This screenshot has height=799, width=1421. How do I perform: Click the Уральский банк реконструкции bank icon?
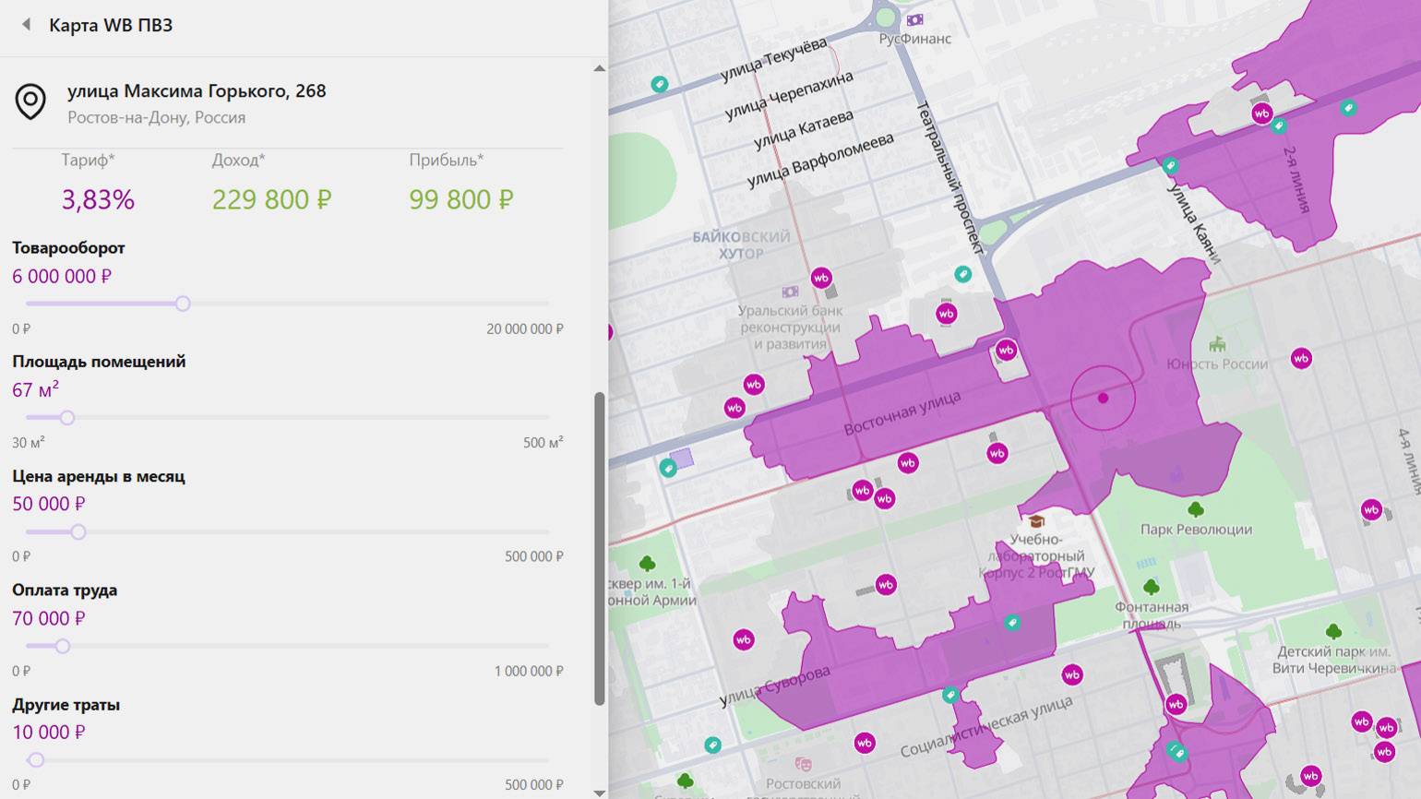[790, 292]
